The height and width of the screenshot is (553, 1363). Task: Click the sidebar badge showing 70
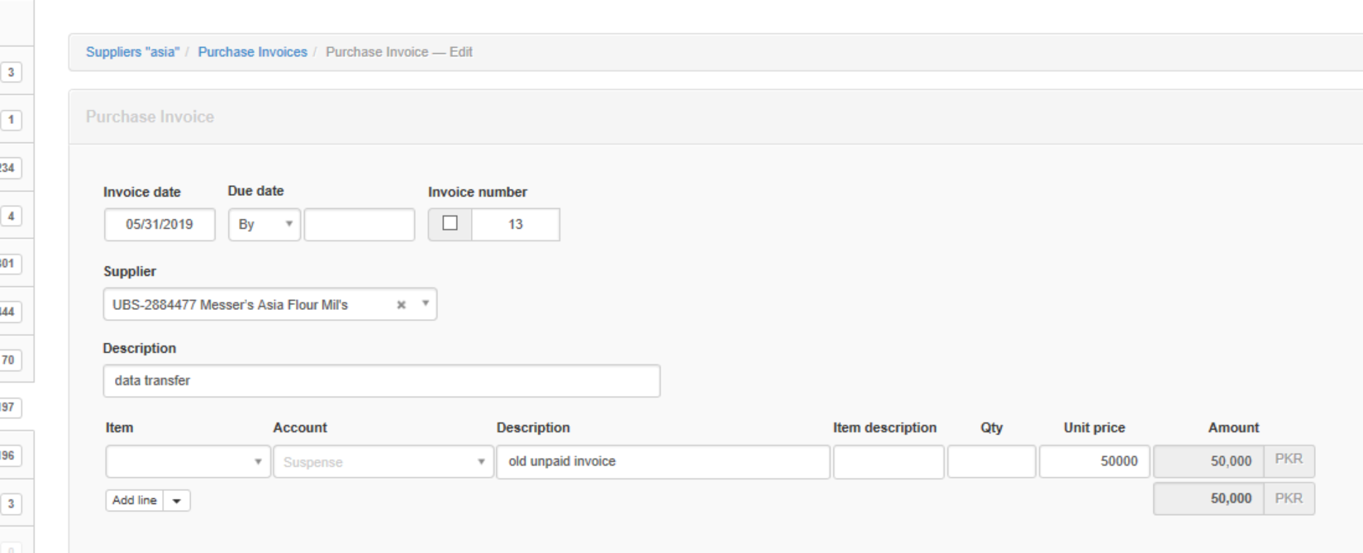coord(9,360)
